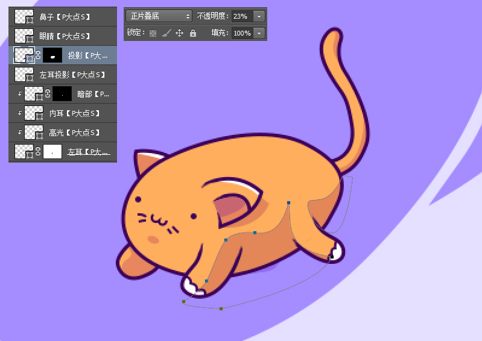Expand the opacity 不透明度 slider arrow
This screenshot has width=482, height=341.
point(259,16)
